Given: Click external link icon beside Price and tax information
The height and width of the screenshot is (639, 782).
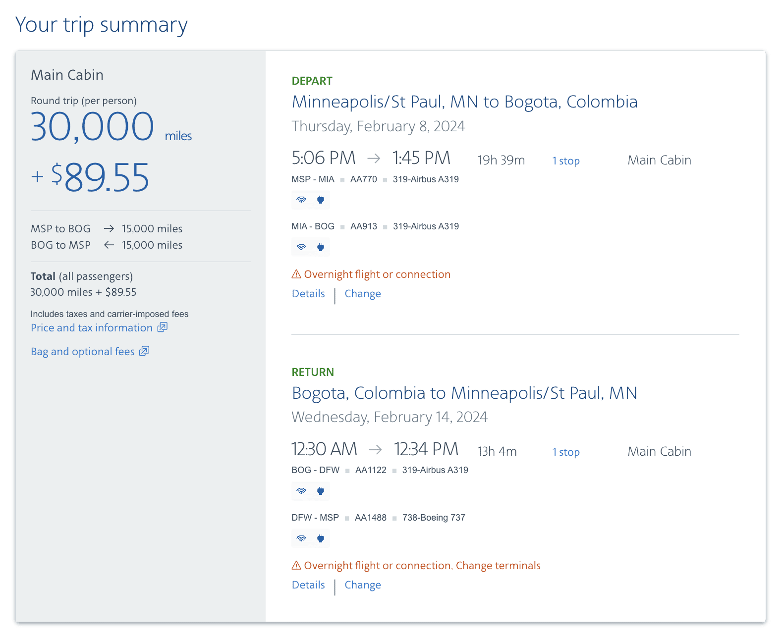Looking at the screenshot, I should point(163,327).
